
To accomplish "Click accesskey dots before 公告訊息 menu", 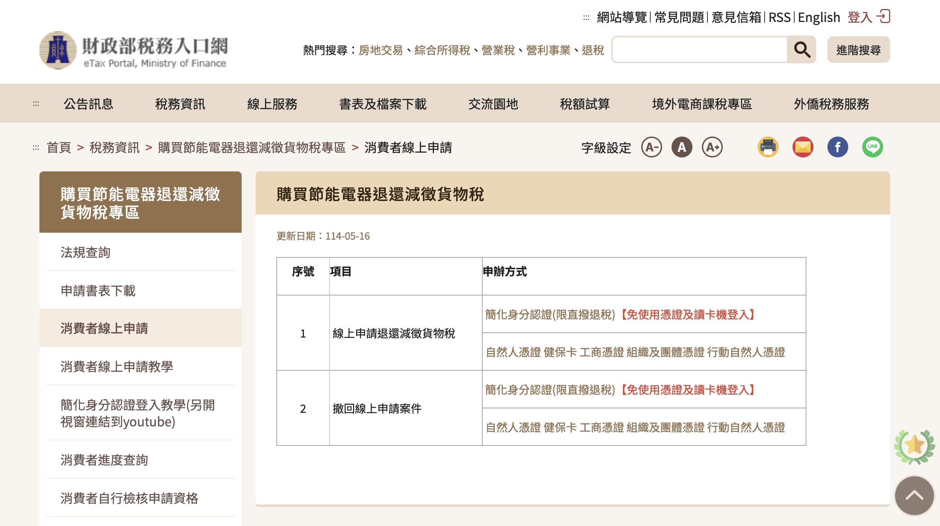I will point(36,103).
